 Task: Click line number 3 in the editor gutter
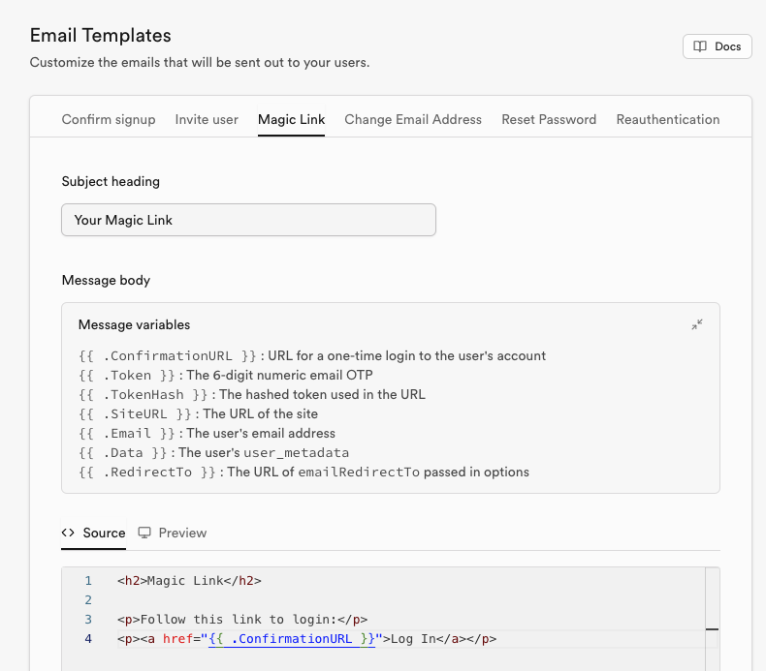88,620
